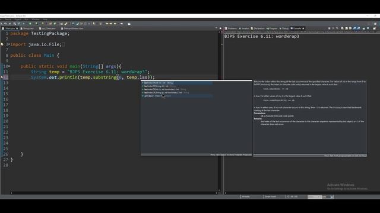
Task: Open the Declaration view tab
Action: coord(258,28)
